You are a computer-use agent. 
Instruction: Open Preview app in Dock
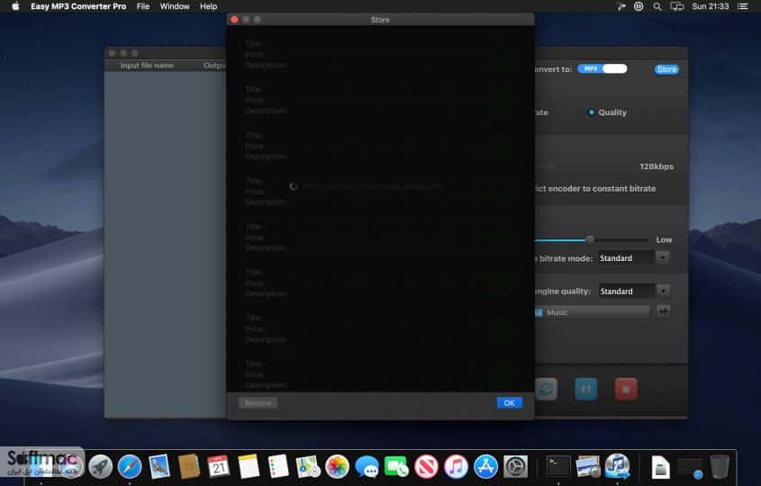pos(588,466)
